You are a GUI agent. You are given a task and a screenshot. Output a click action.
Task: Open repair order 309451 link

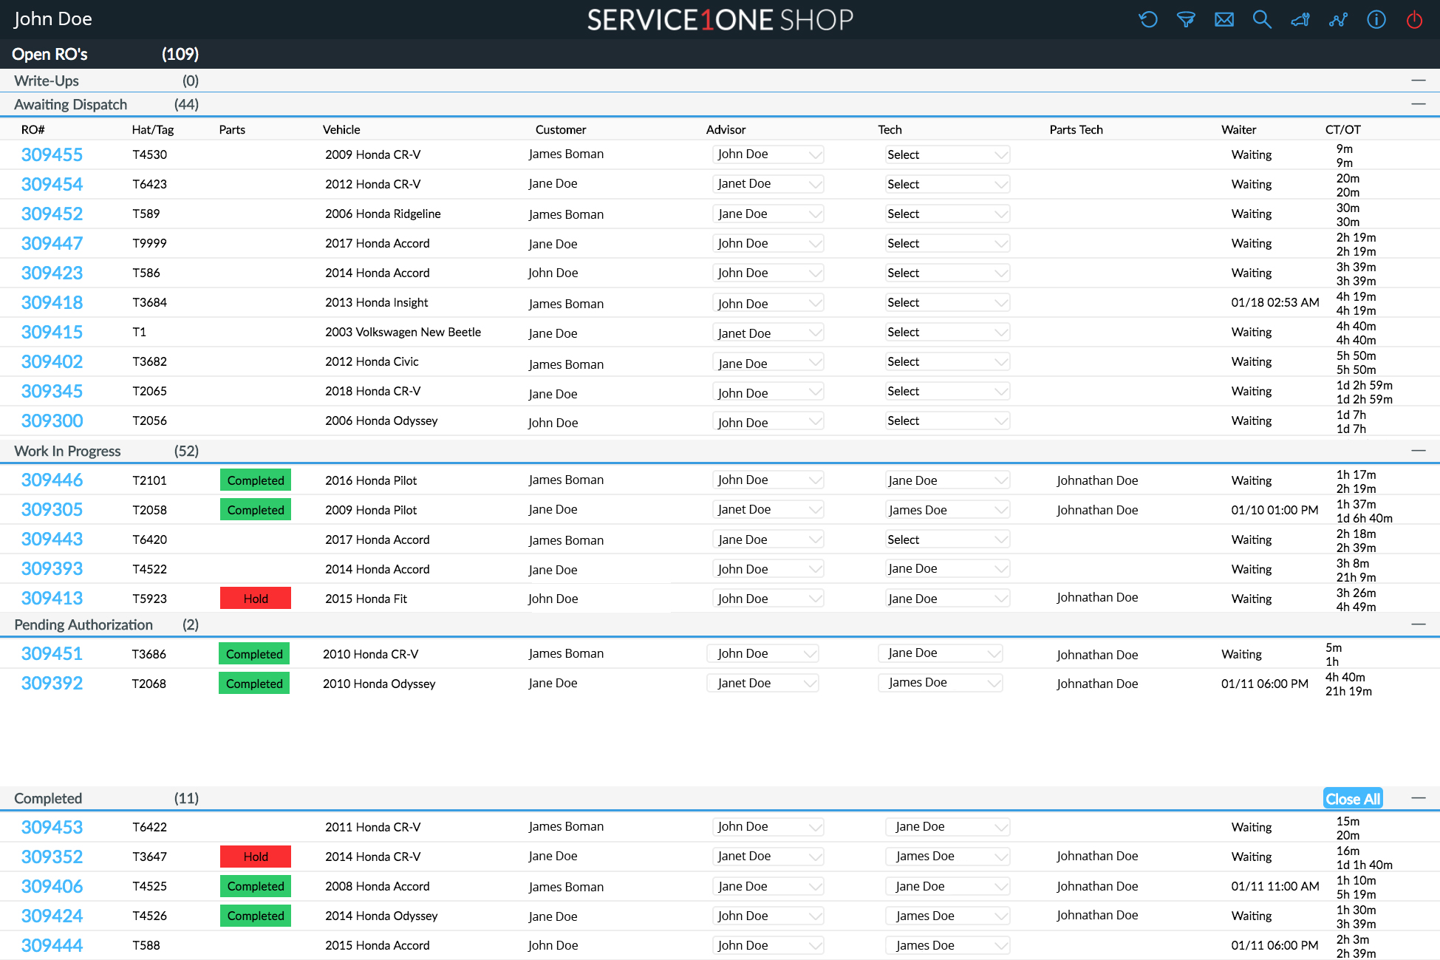(x=52, y=654)
